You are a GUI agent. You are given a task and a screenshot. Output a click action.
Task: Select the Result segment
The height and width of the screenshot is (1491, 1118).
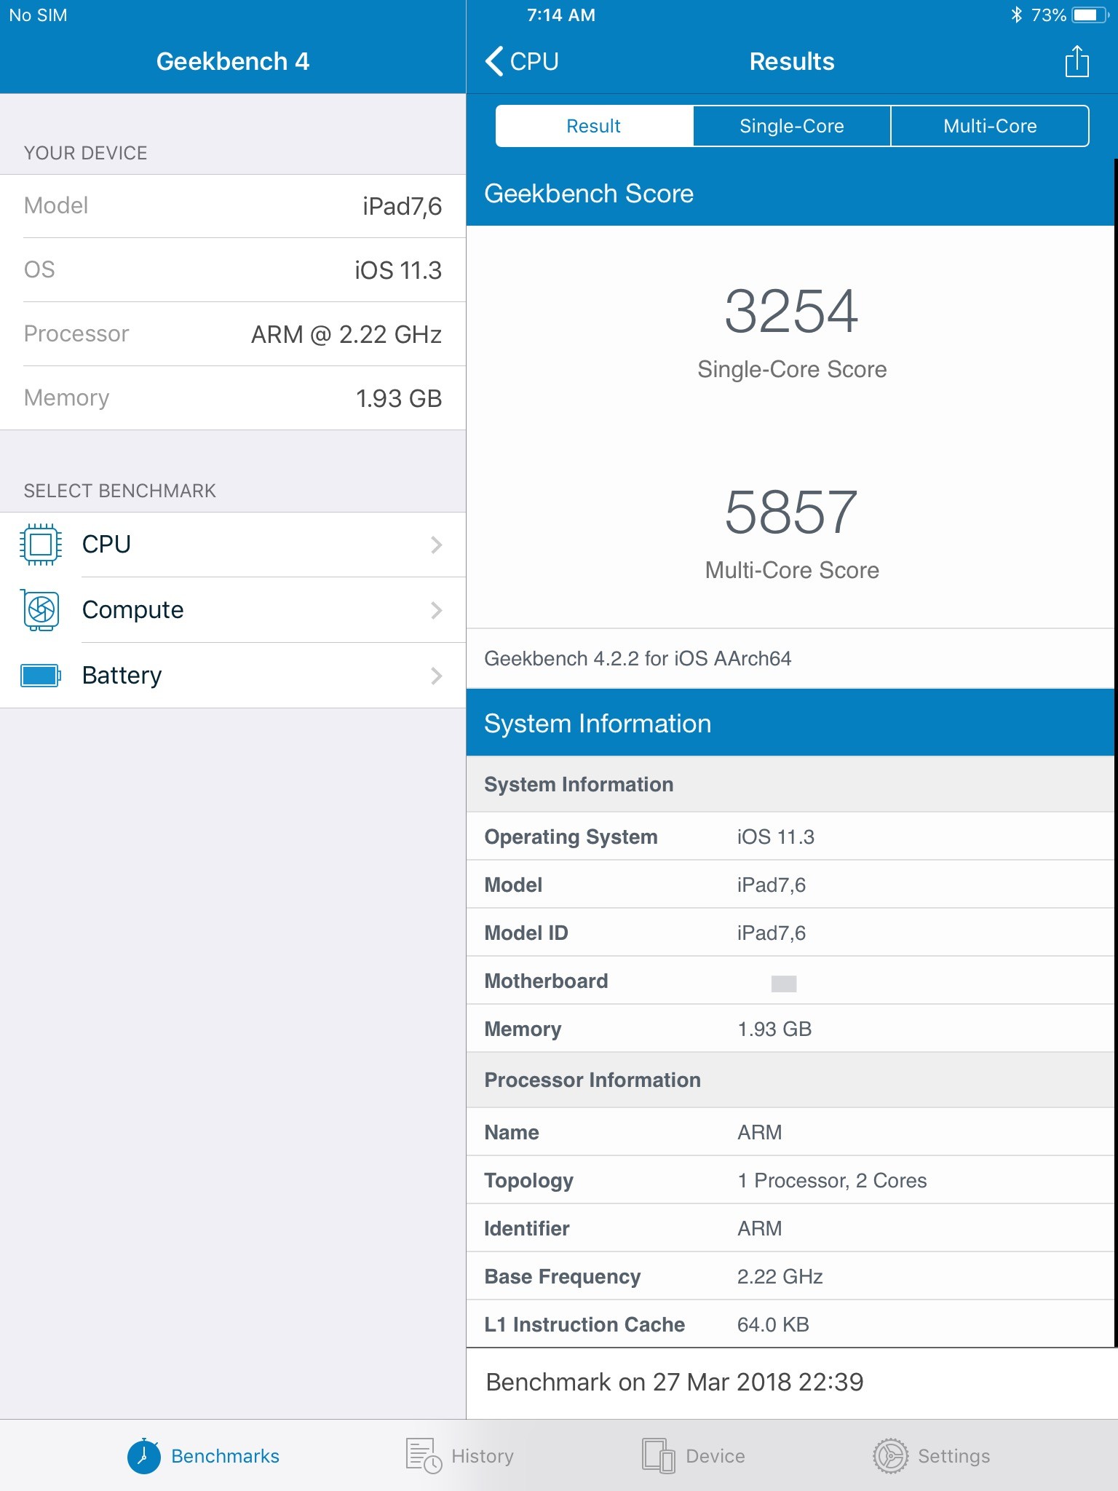tap(594, 126)
